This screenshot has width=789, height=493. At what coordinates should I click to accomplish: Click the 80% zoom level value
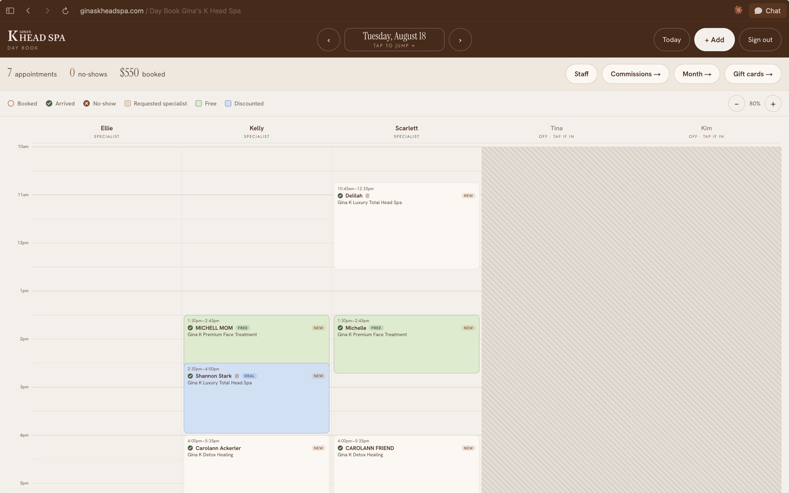click(755, 104)
